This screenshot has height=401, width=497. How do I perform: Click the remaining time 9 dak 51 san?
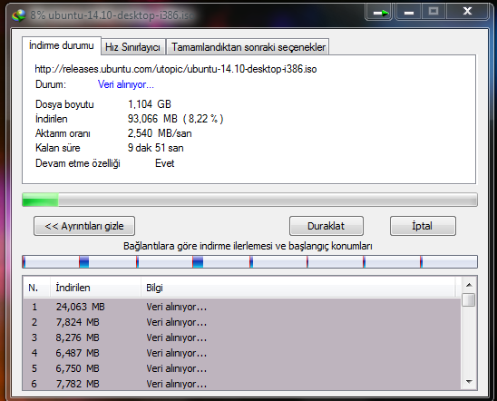(155, 148)
